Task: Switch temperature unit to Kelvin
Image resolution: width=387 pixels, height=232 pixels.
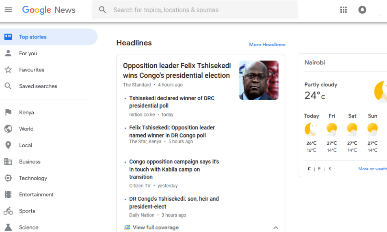Action: pos(330,169)
